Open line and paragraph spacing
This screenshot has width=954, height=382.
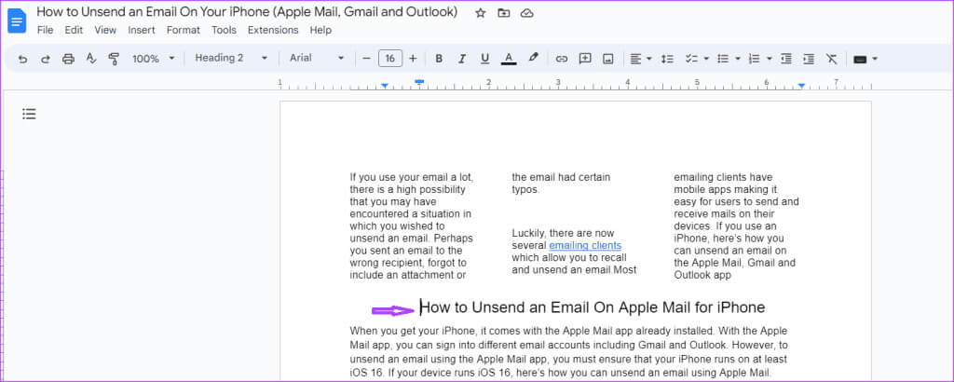point(667,59)
